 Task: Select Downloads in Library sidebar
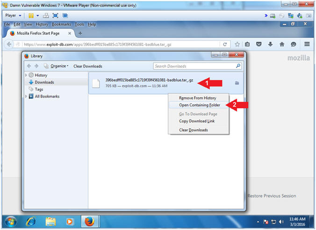(x=44, y=82)
